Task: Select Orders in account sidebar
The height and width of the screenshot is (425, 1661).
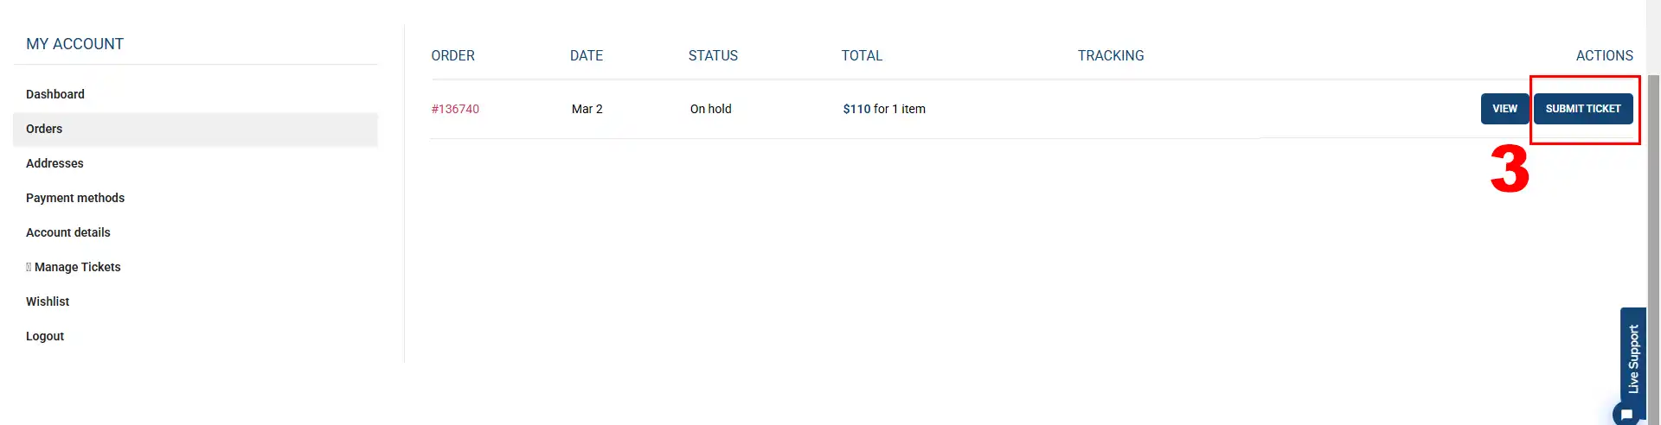Action: (x=196, y=129)
